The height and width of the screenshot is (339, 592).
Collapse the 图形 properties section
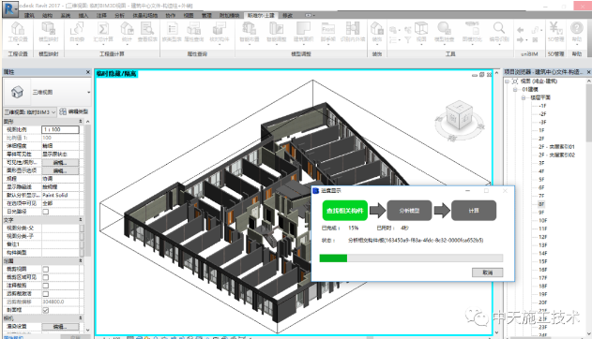(x=81, y=122)
